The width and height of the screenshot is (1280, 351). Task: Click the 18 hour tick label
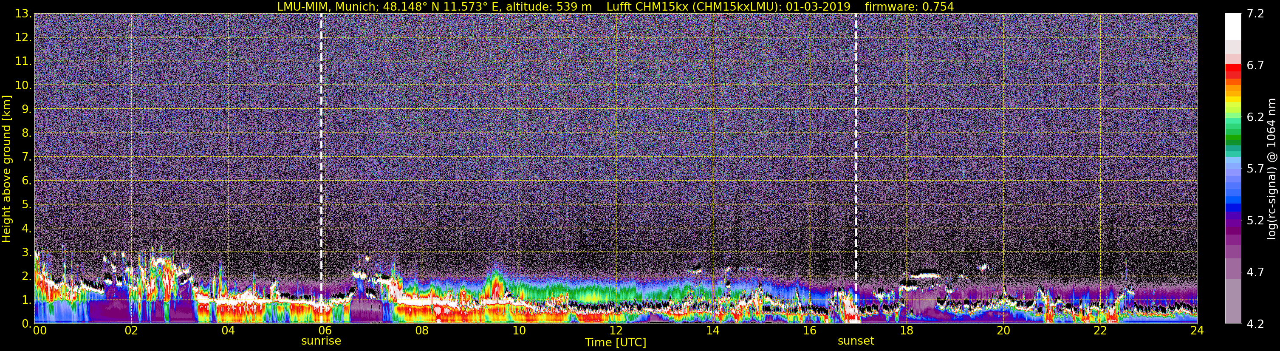tap(906, 331)
